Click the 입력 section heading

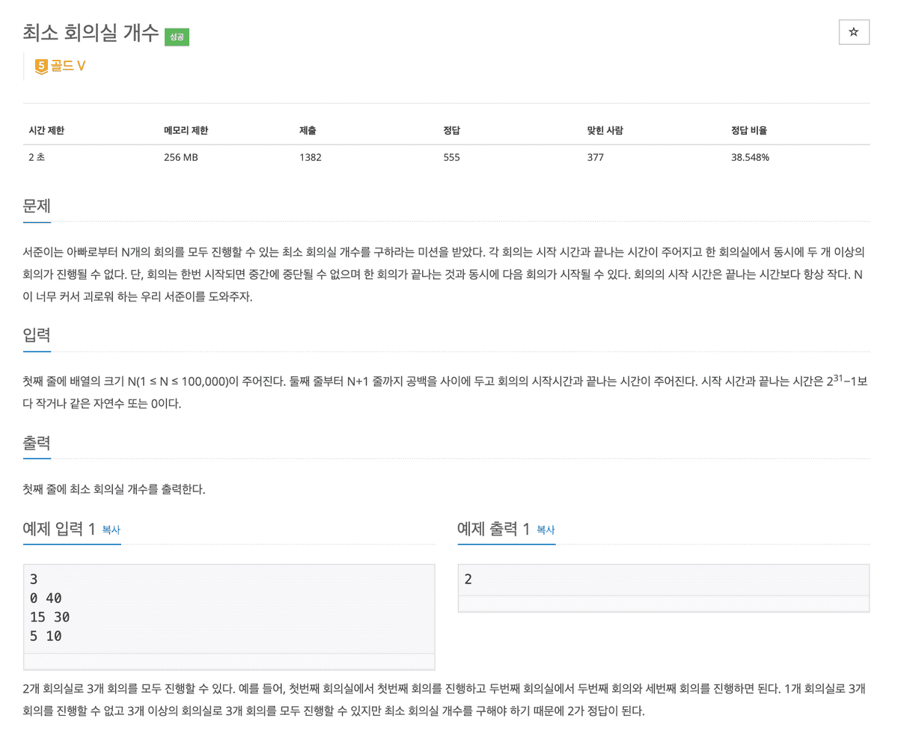37,334
